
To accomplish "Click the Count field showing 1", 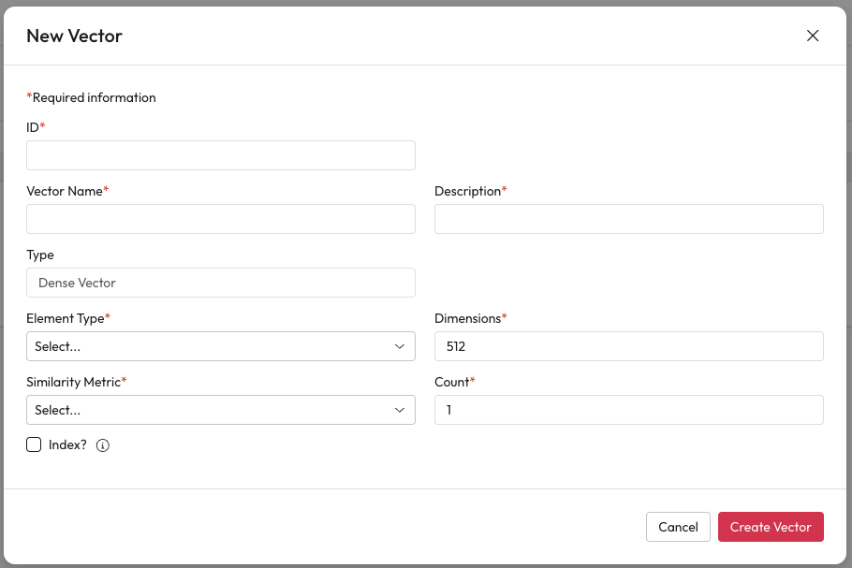I will tap(628, 410).
